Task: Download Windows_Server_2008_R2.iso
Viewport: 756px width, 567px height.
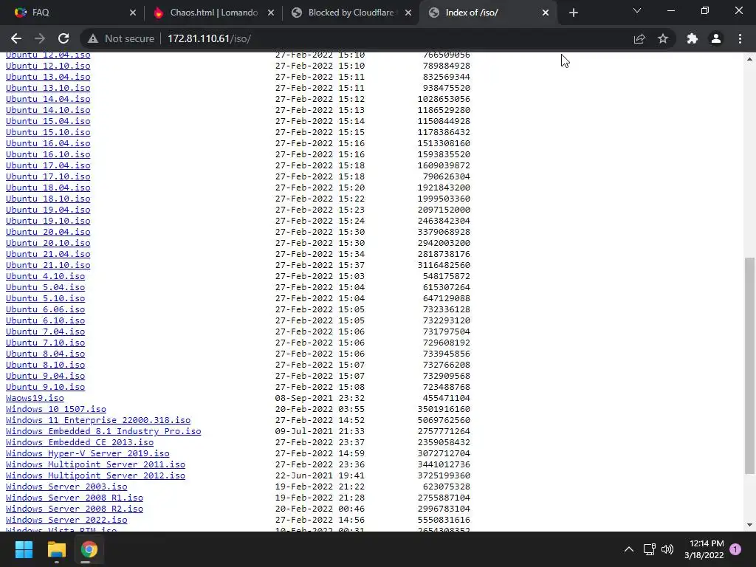Action: (75, 509)
